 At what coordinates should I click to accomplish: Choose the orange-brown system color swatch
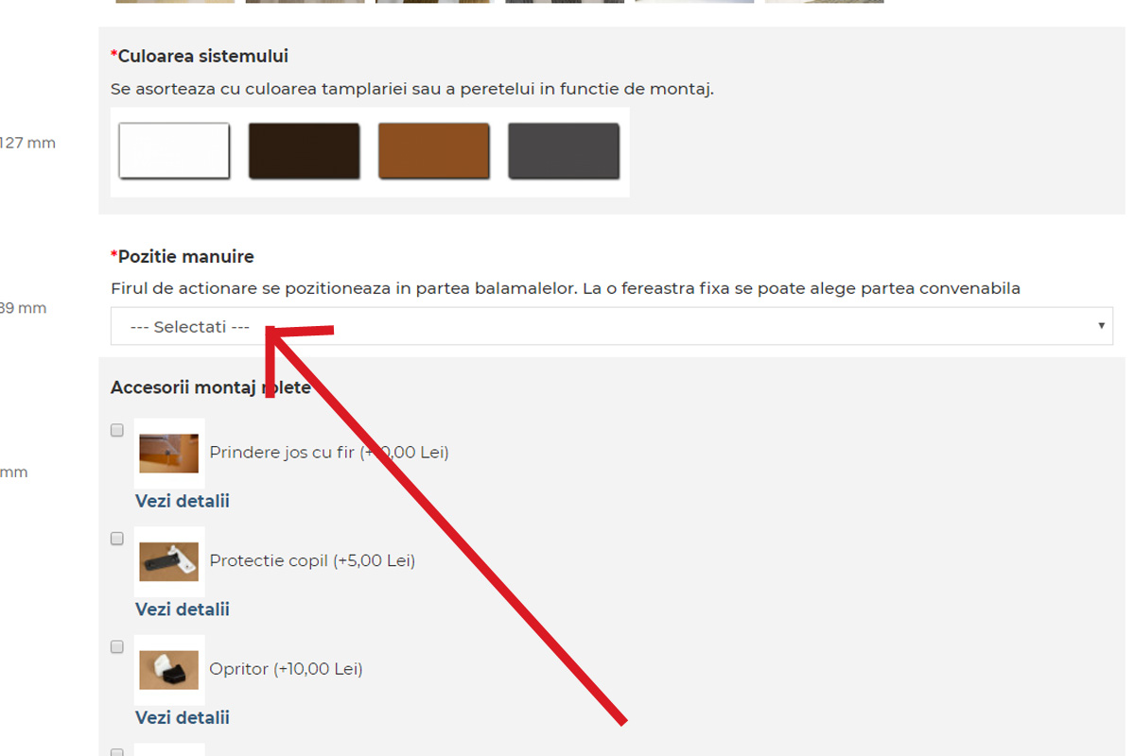coord(434,150)
